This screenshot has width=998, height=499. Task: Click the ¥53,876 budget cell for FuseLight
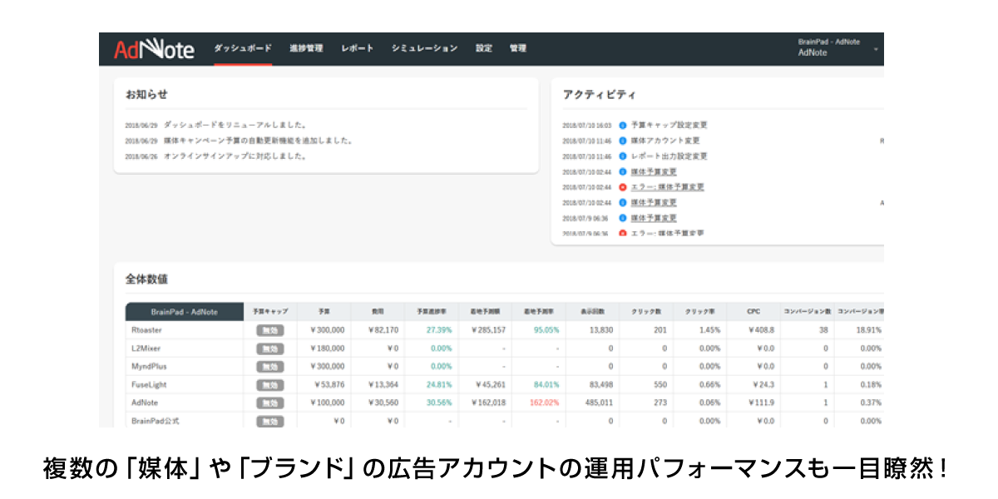click(x=328, y=384)
